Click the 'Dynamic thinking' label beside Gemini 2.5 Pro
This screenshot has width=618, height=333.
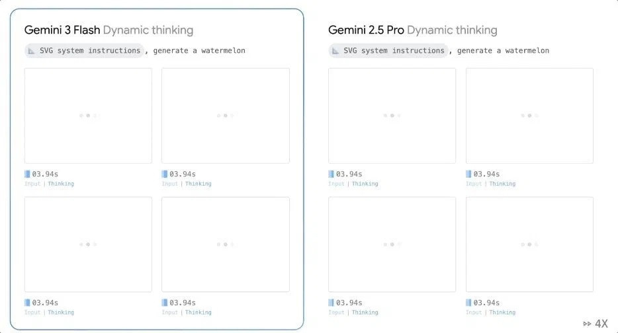(x=452, y=30)
